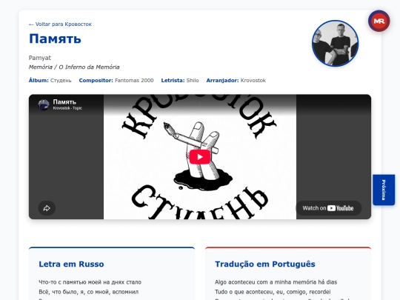Click the transliteration text Pamyat

40,58
